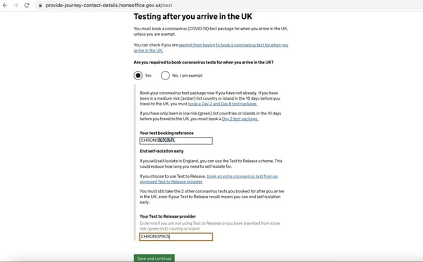Open the approved Test to Release provider link
The height and width of the screenshot is (262, 423).
click(x=209, y=179)
